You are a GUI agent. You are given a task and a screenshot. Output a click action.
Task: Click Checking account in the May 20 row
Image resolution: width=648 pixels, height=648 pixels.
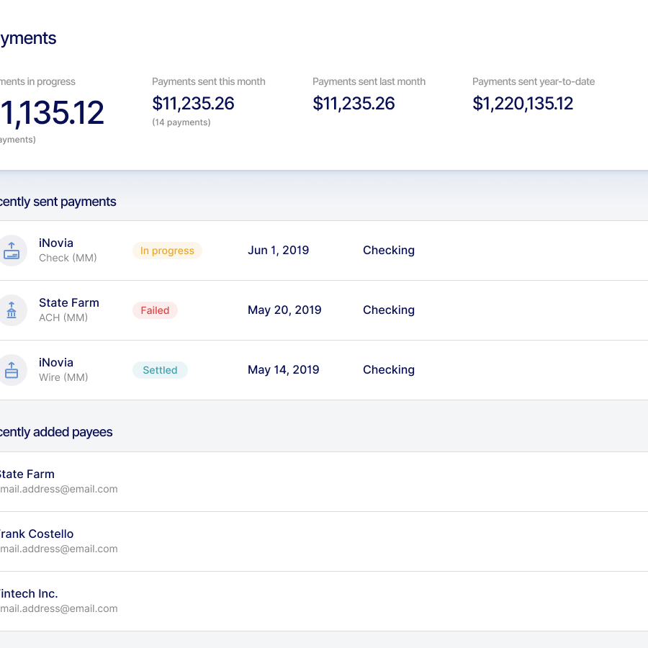tap(389, 310)
